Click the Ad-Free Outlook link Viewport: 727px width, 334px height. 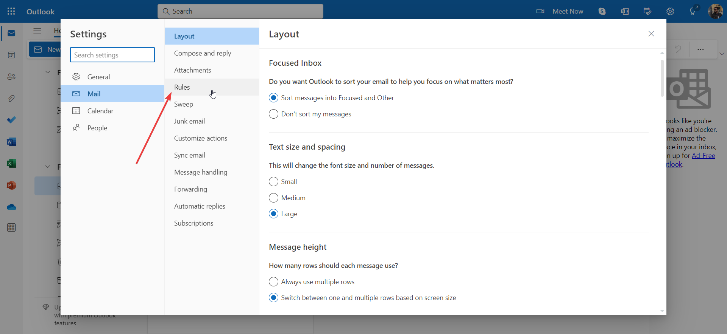pos(704,156)
